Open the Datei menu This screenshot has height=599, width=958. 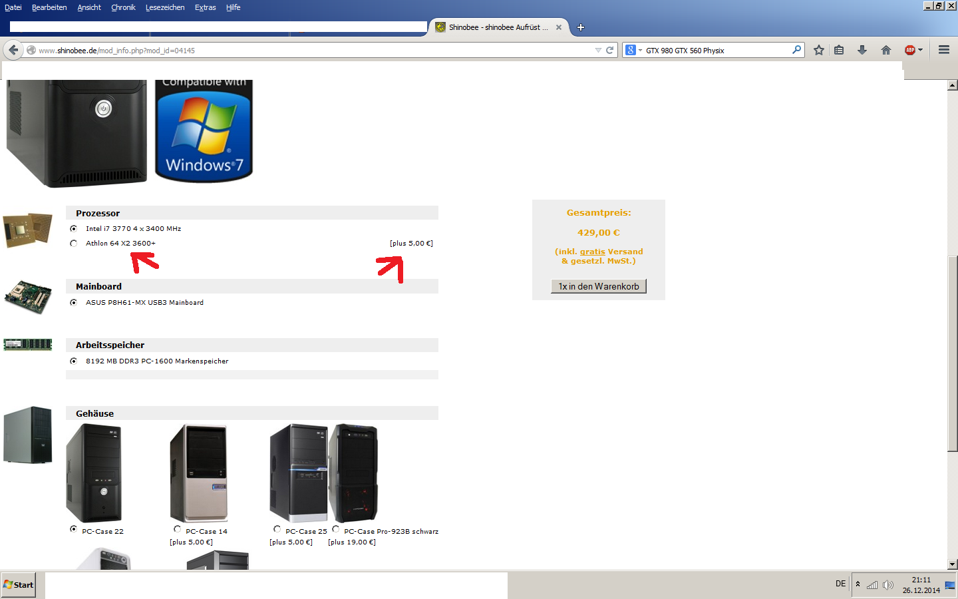click(13, 7)
